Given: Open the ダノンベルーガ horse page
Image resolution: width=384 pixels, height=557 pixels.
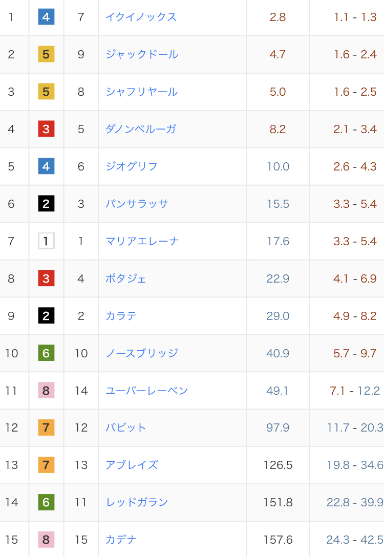Looking at the screenshot, I should click(141, 129).
